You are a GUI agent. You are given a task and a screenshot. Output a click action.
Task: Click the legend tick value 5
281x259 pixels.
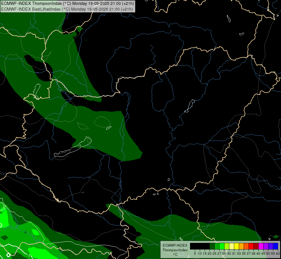pyautogui.click(x=195, y=254)
